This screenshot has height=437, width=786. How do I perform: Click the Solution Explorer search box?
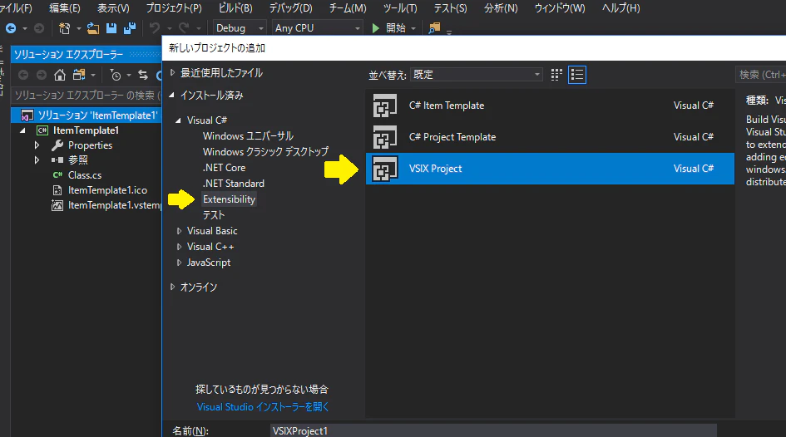point(87,95)
